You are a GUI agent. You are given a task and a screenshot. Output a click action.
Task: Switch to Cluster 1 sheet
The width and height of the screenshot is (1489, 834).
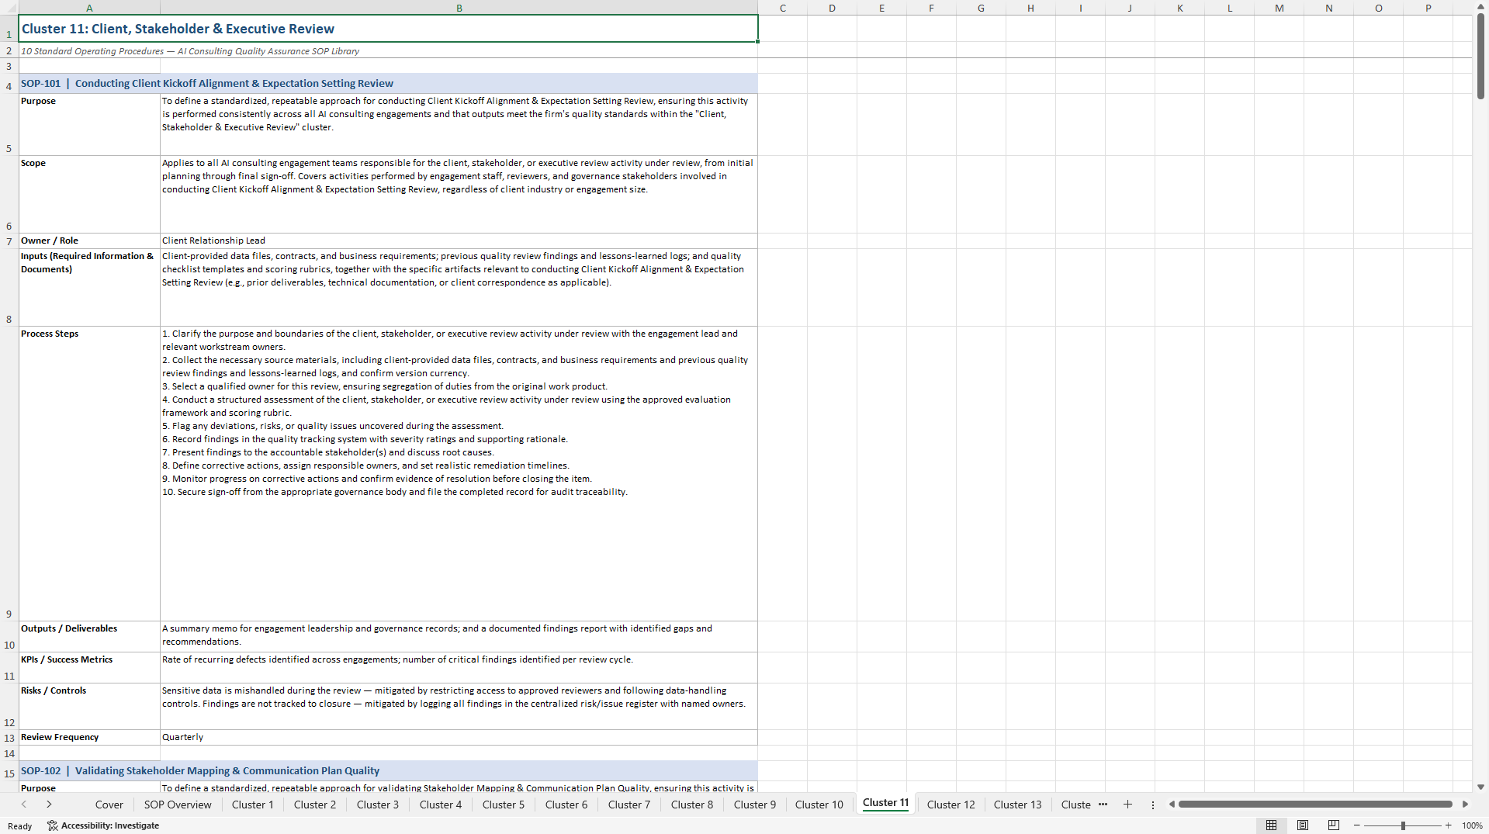click(253, 805)
